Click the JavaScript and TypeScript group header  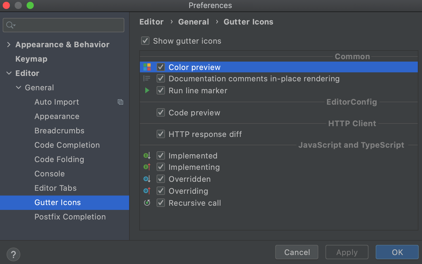[351, 145]
